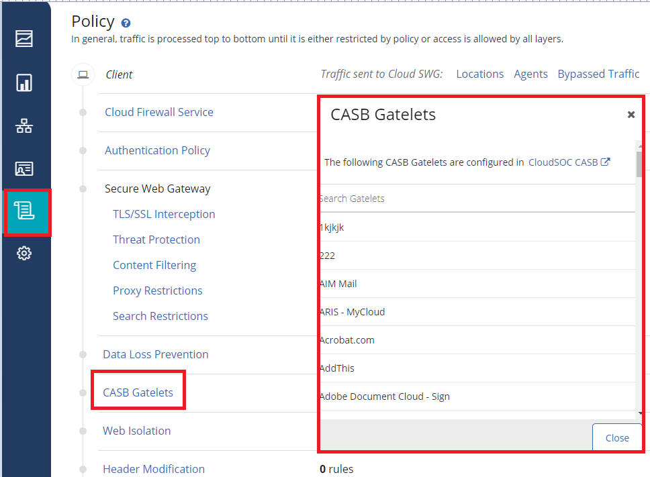Open the network topology sidebar icon
Screen dimensions: 650x477
point(24,126)
